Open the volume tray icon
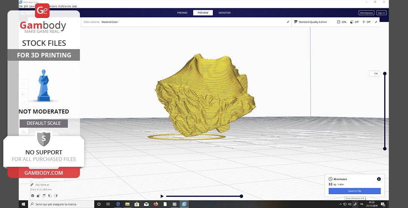 pyautogui.click(x=350, y=204)
